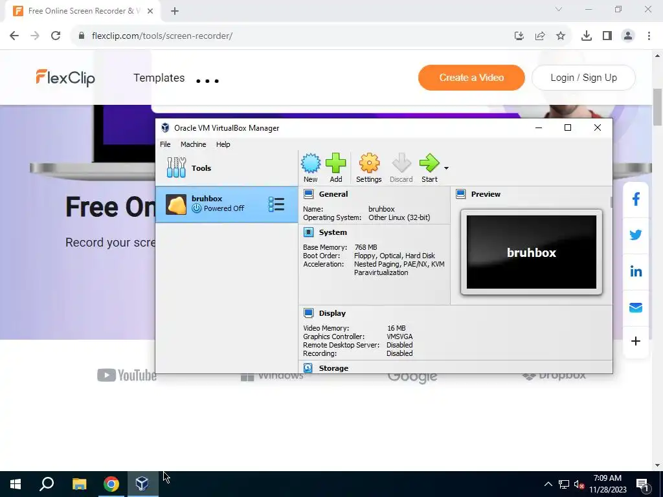
Task: Click the taskbar clock and date
Action: 607,484
